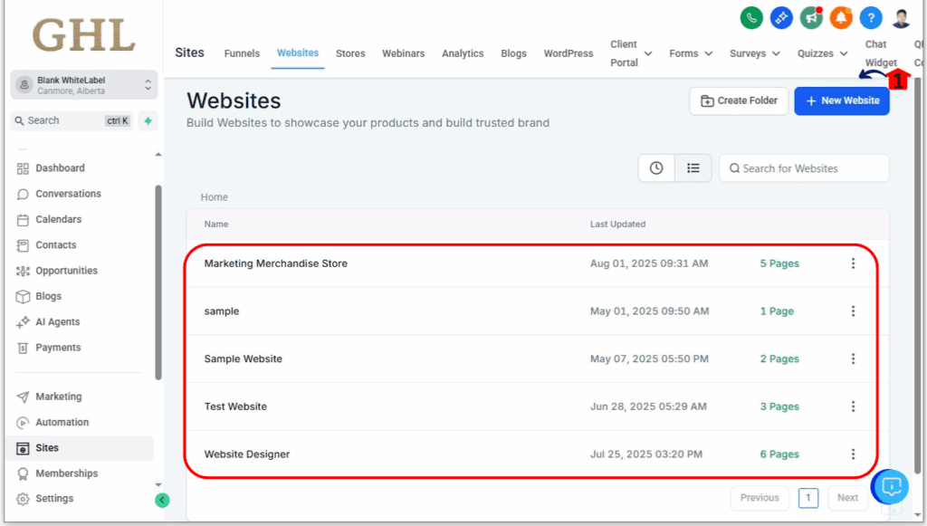Open Marketing in sidebar
927x526 pixels.
tap(59, 397)
